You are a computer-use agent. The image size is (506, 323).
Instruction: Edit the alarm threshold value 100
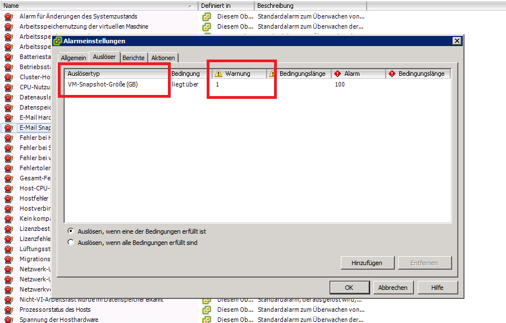coord(340,85)
